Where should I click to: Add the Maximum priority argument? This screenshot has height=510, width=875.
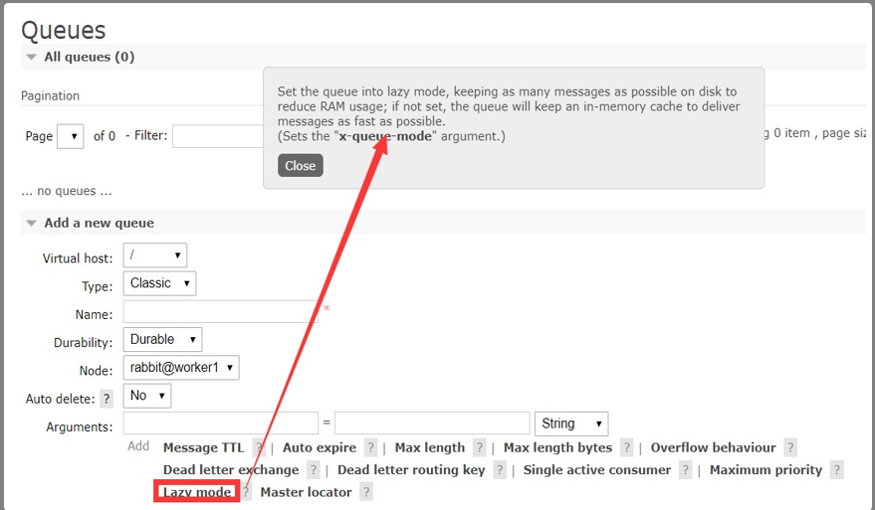pyautogui.click(x=766, y=470)
